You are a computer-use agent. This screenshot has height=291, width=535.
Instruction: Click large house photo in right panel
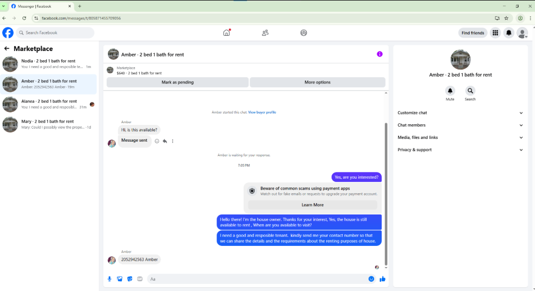click(x=461, y=59)
